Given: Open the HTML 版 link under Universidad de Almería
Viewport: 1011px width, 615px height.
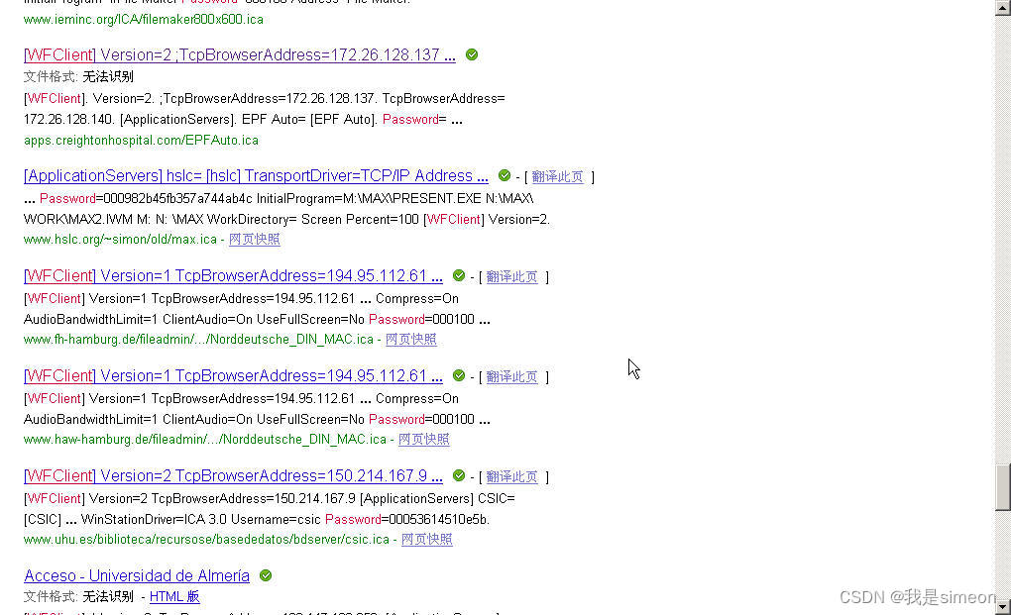Looking at the screenshot, I should coord(174,596).
